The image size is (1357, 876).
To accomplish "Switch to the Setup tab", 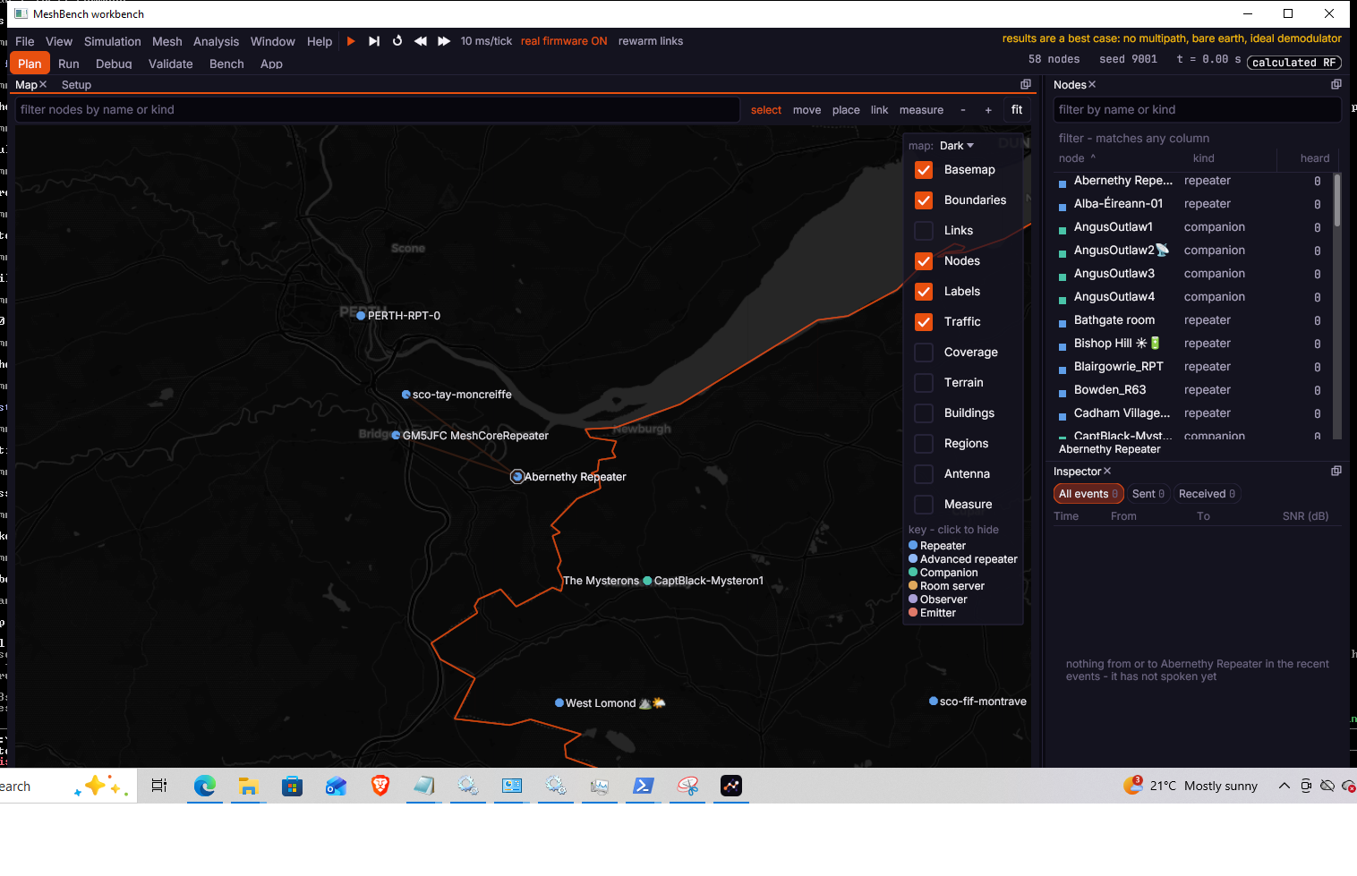I will (x=76, y=85).
